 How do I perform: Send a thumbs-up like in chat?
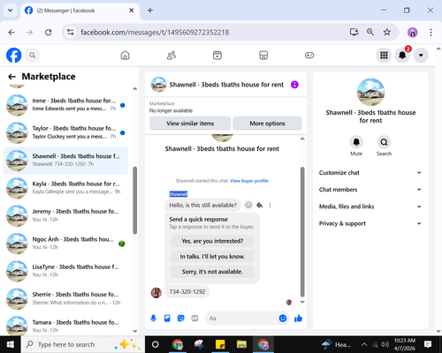tap(298, 318)
